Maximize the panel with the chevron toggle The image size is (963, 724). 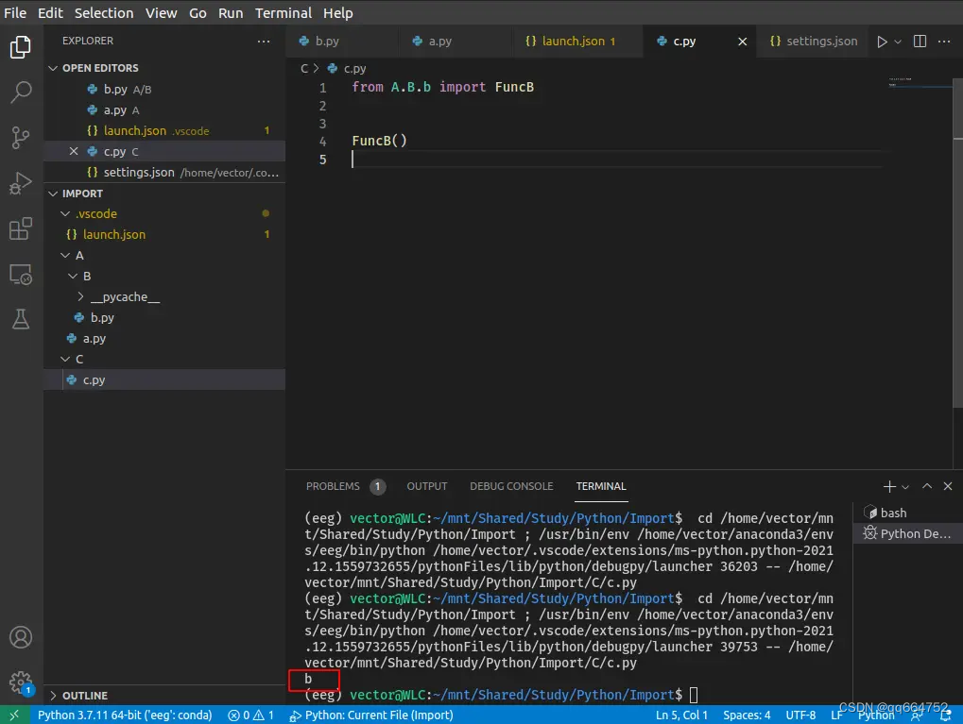pyautogui.click(x=926, y=486)
